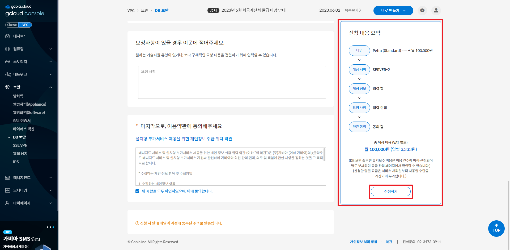Click the 신청하기 submit button
Viewport: 510px width, 250px height.
pos(390,191)
